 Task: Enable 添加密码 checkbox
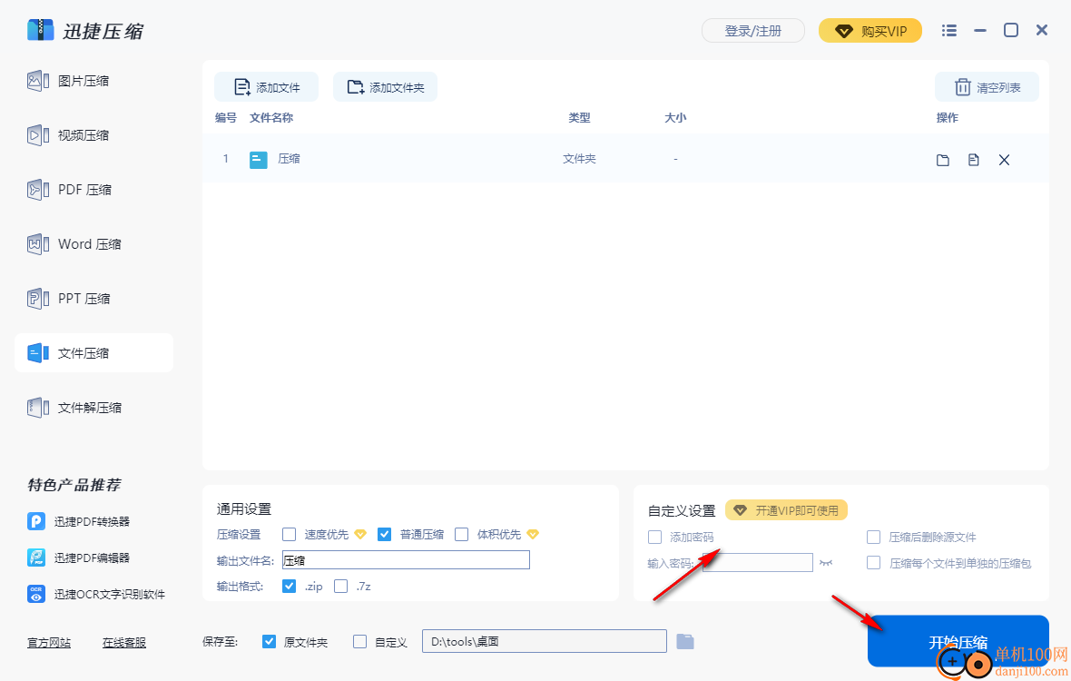tap(655, 537)
